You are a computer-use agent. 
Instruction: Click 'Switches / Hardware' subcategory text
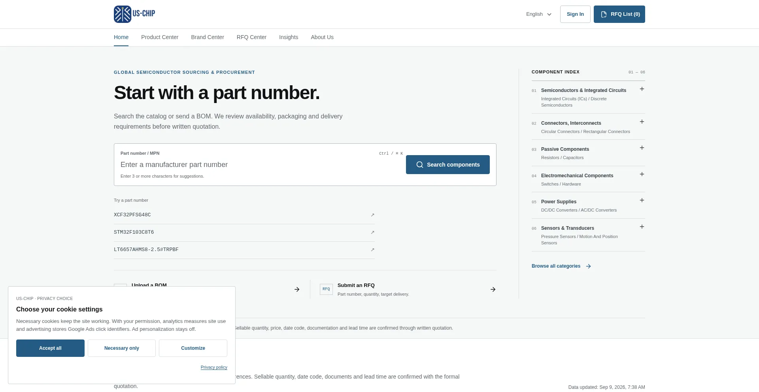[561, 184]
